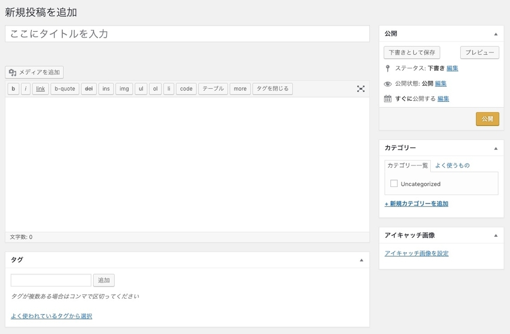The image size is (510, 334).
Task: Collapse the カテゴリー panel
Action: click(496, 148)
